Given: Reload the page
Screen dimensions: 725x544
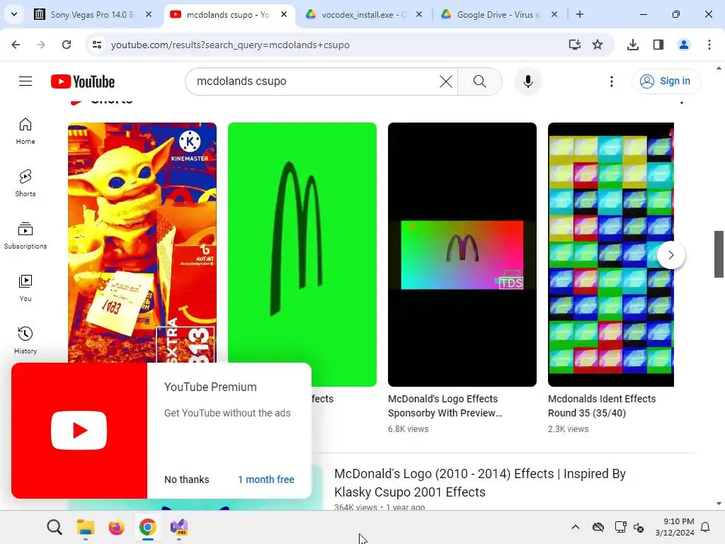Looking at the screenshot, I should (67, 45).
